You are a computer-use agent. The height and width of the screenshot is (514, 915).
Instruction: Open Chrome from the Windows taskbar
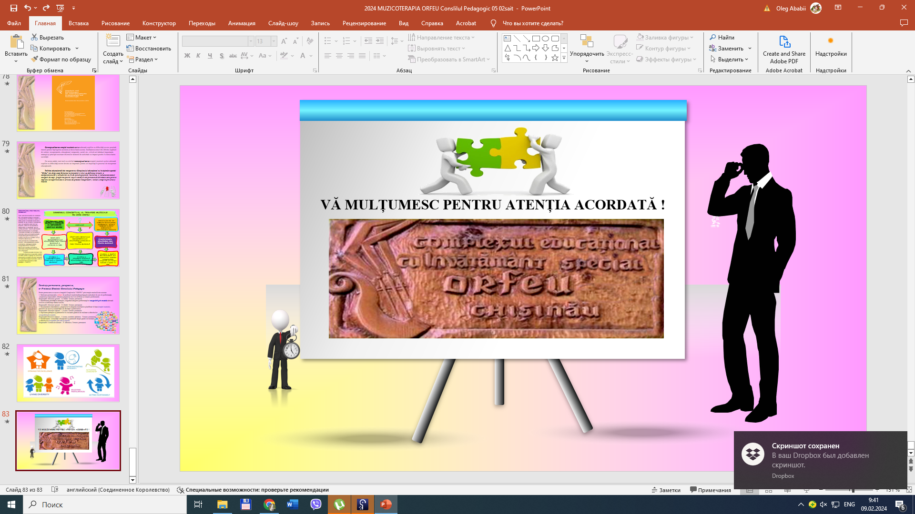(269, 504)
